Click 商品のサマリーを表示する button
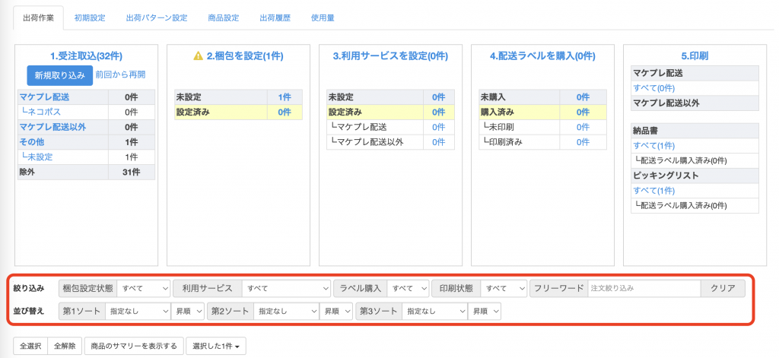779x358 pixels. point(134,346)
